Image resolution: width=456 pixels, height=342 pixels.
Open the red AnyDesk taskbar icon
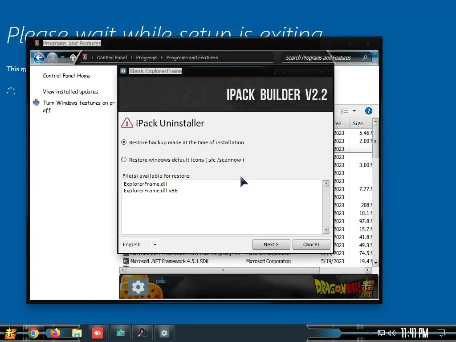point(98,333)
